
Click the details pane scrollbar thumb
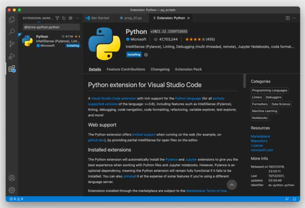tap(244, 81)
